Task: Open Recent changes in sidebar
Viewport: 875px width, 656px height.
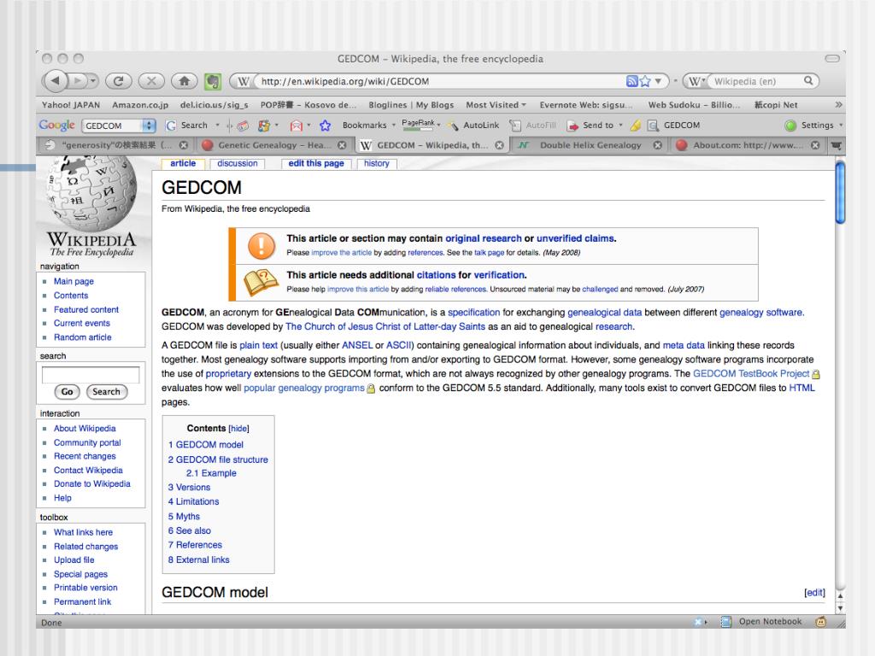Action: coord(85,456)
